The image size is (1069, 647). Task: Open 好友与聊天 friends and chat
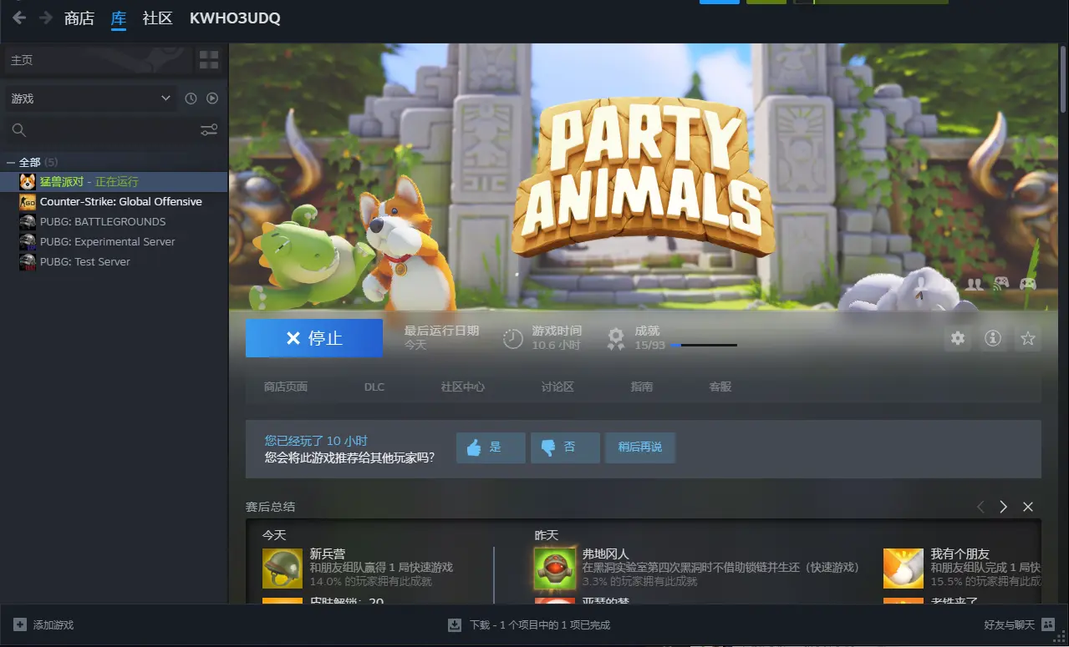pos(1019,624)
